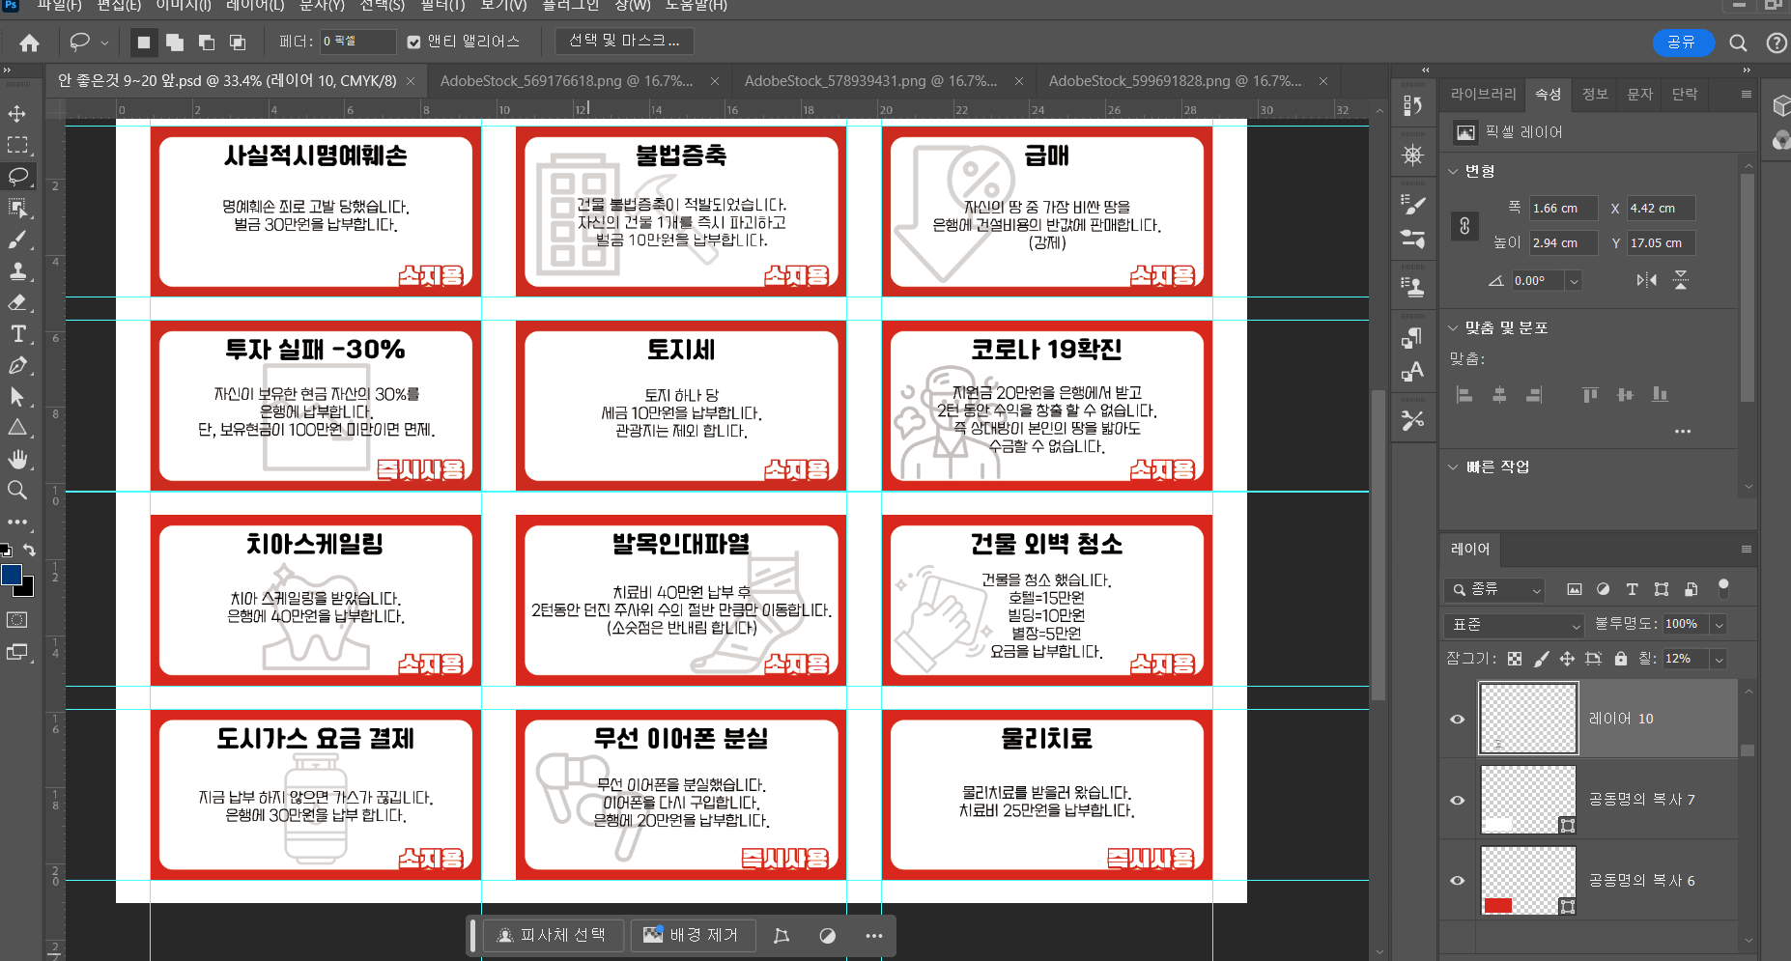Select the Brush tool in toolbar

point(17,240)
